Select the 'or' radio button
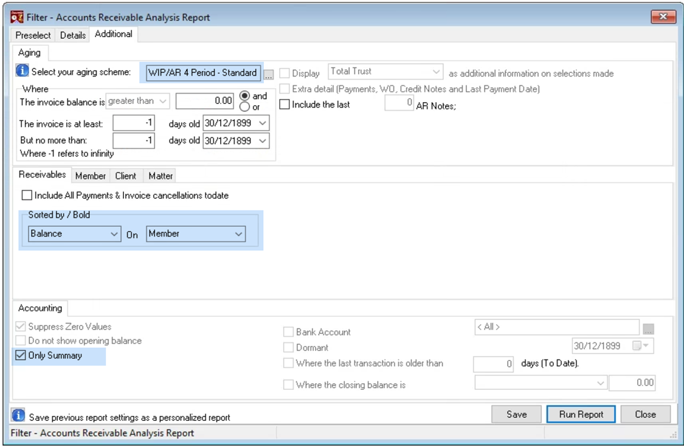Viewport: 684px width, 447px height. click(245, 106)
